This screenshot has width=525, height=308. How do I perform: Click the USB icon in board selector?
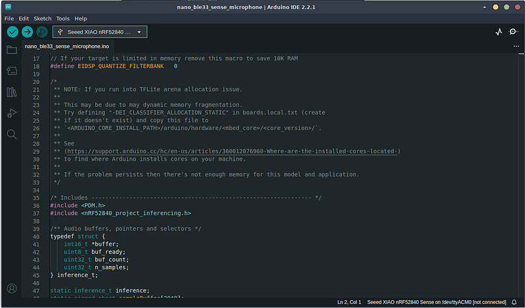click(x=60, y=32)
